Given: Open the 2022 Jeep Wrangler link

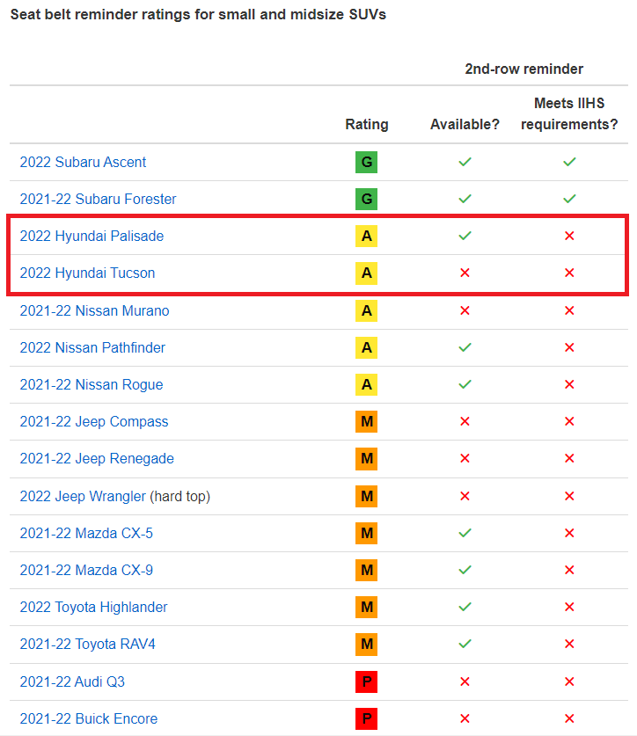Looking at the screenshot, I should point(83,496).
